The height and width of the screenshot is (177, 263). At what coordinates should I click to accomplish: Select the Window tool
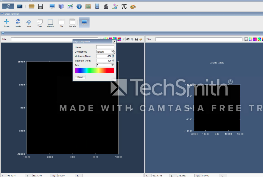coord(50,23)
